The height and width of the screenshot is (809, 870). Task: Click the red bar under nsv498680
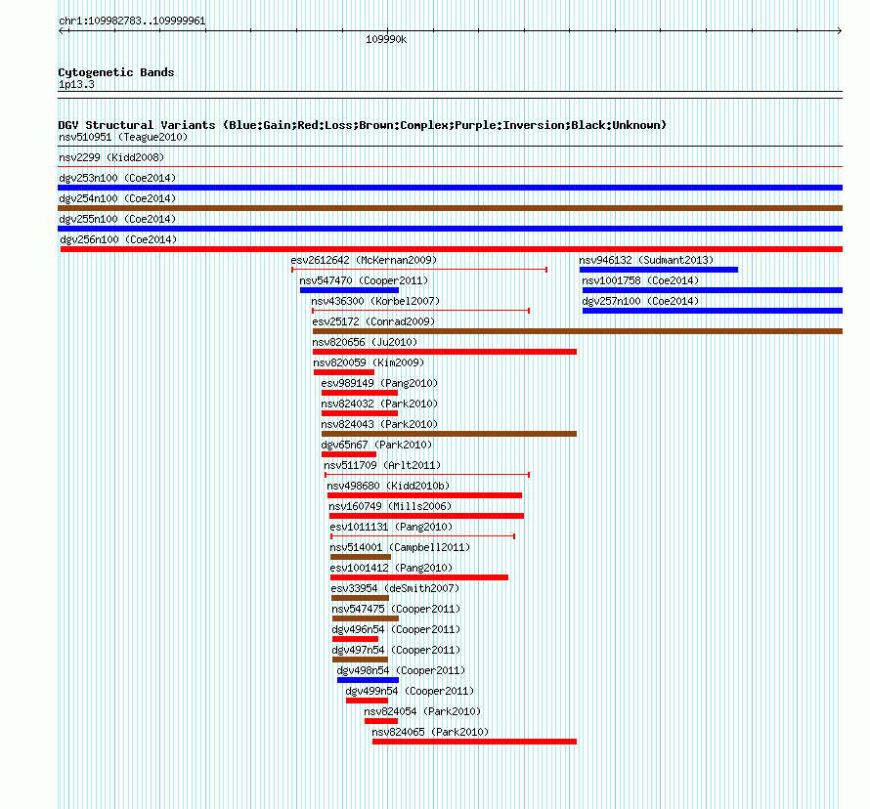[x=424, y=495]
